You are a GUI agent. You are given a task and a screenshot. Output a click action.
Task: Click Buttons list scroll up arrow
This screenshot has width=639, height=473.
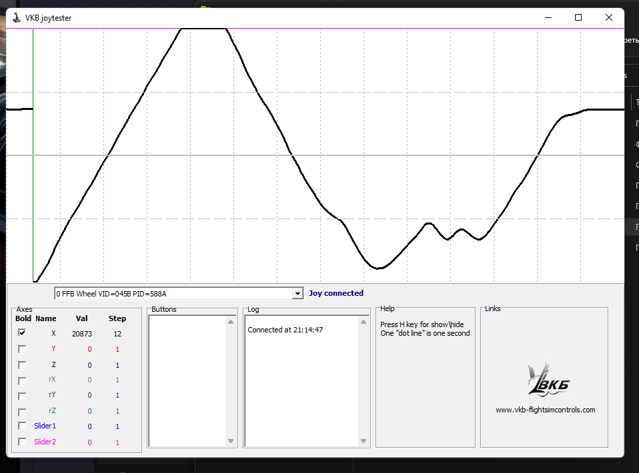[x=231, y=322]
